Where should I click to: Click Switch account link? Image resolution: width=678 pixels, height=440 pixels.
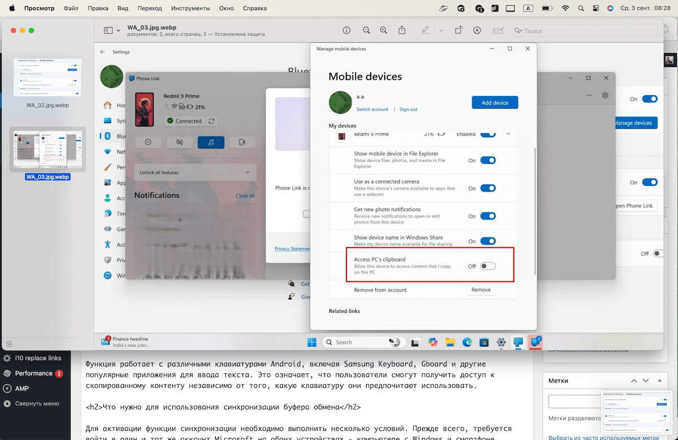click(372, 109)
